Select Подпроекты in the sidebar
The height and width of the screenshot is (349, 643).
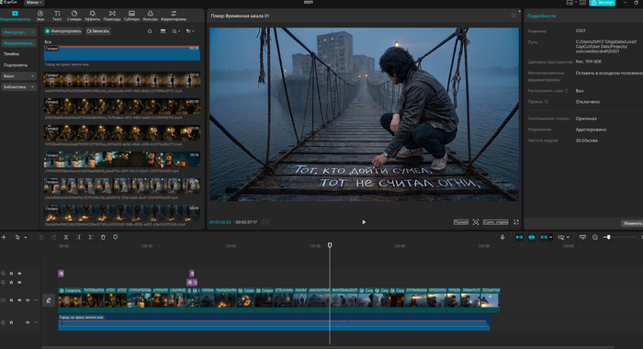(16, 65)
